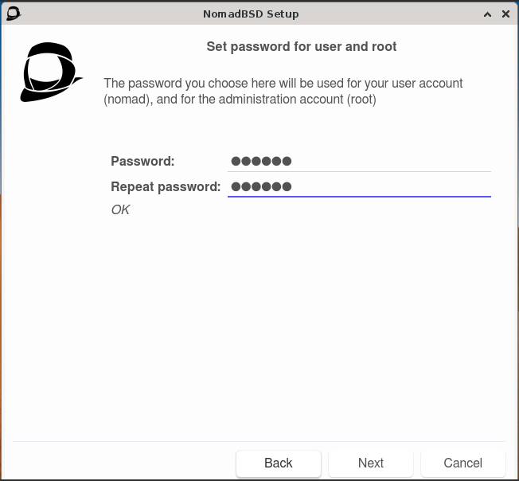The width and height of the screenshot is (519, 481).
Task: Click the password description paragraph
Action: pyautogui.click(x=283, y=91)
